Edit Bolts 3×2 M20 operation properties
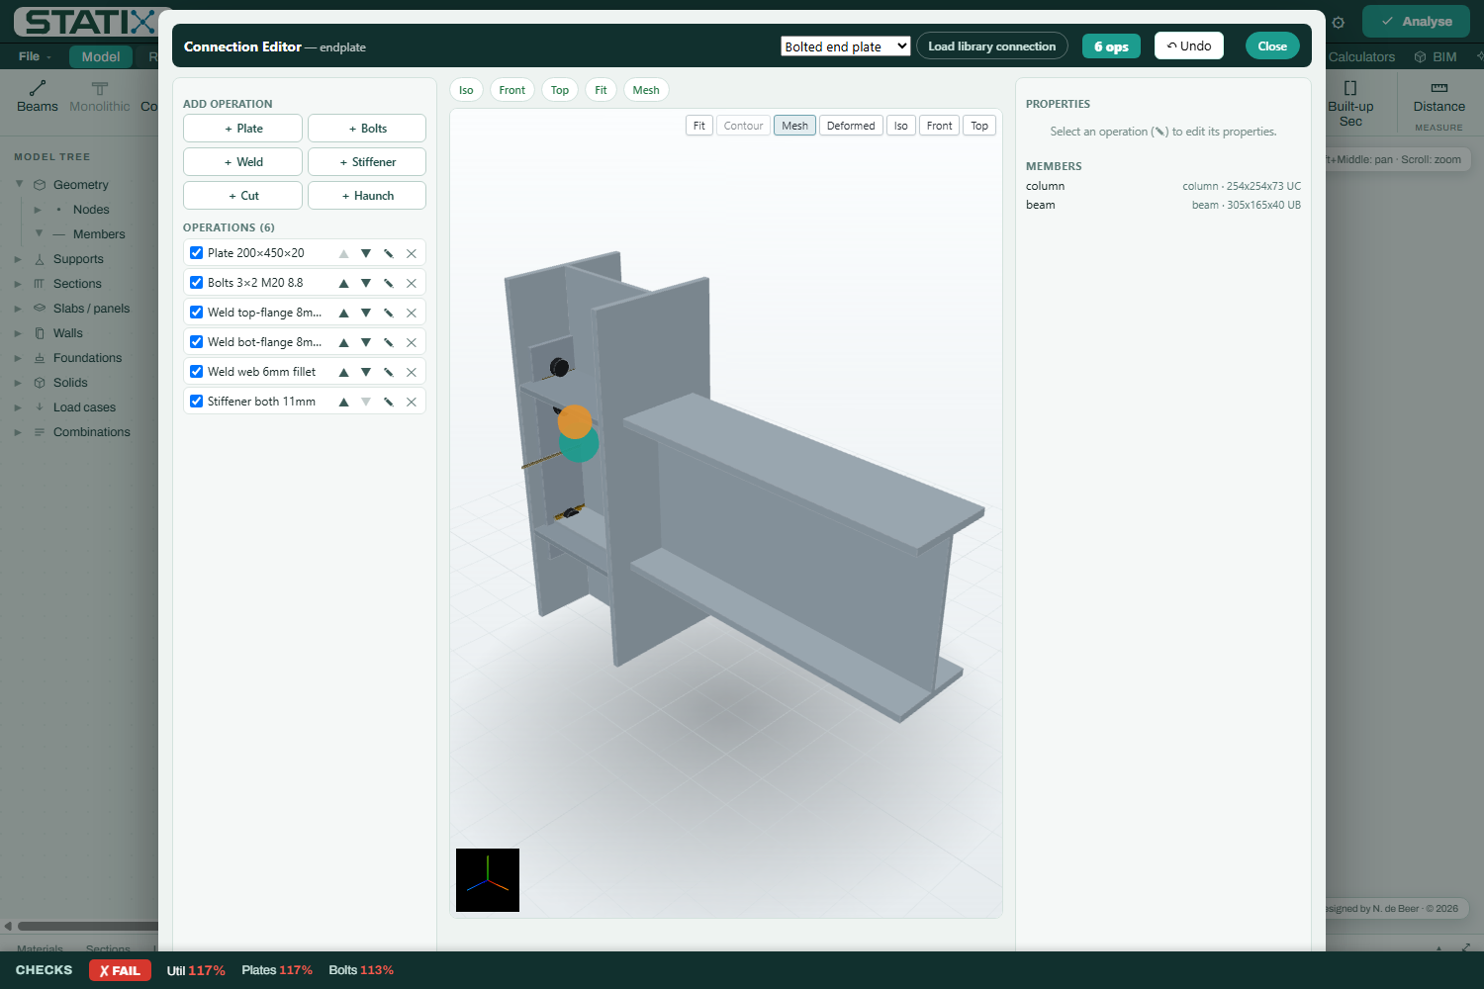Screen dimensions: 1484x989 coord(389,283)
